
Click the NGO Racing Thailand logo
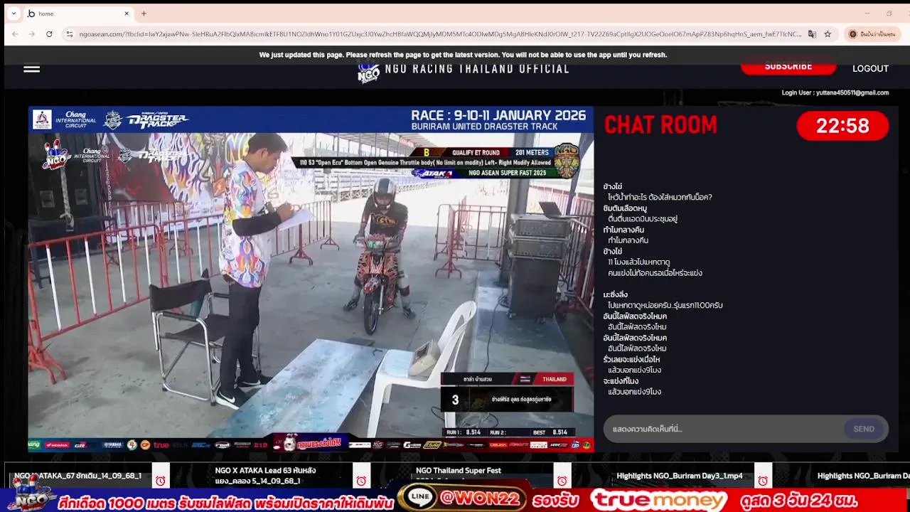pos(368,70)
